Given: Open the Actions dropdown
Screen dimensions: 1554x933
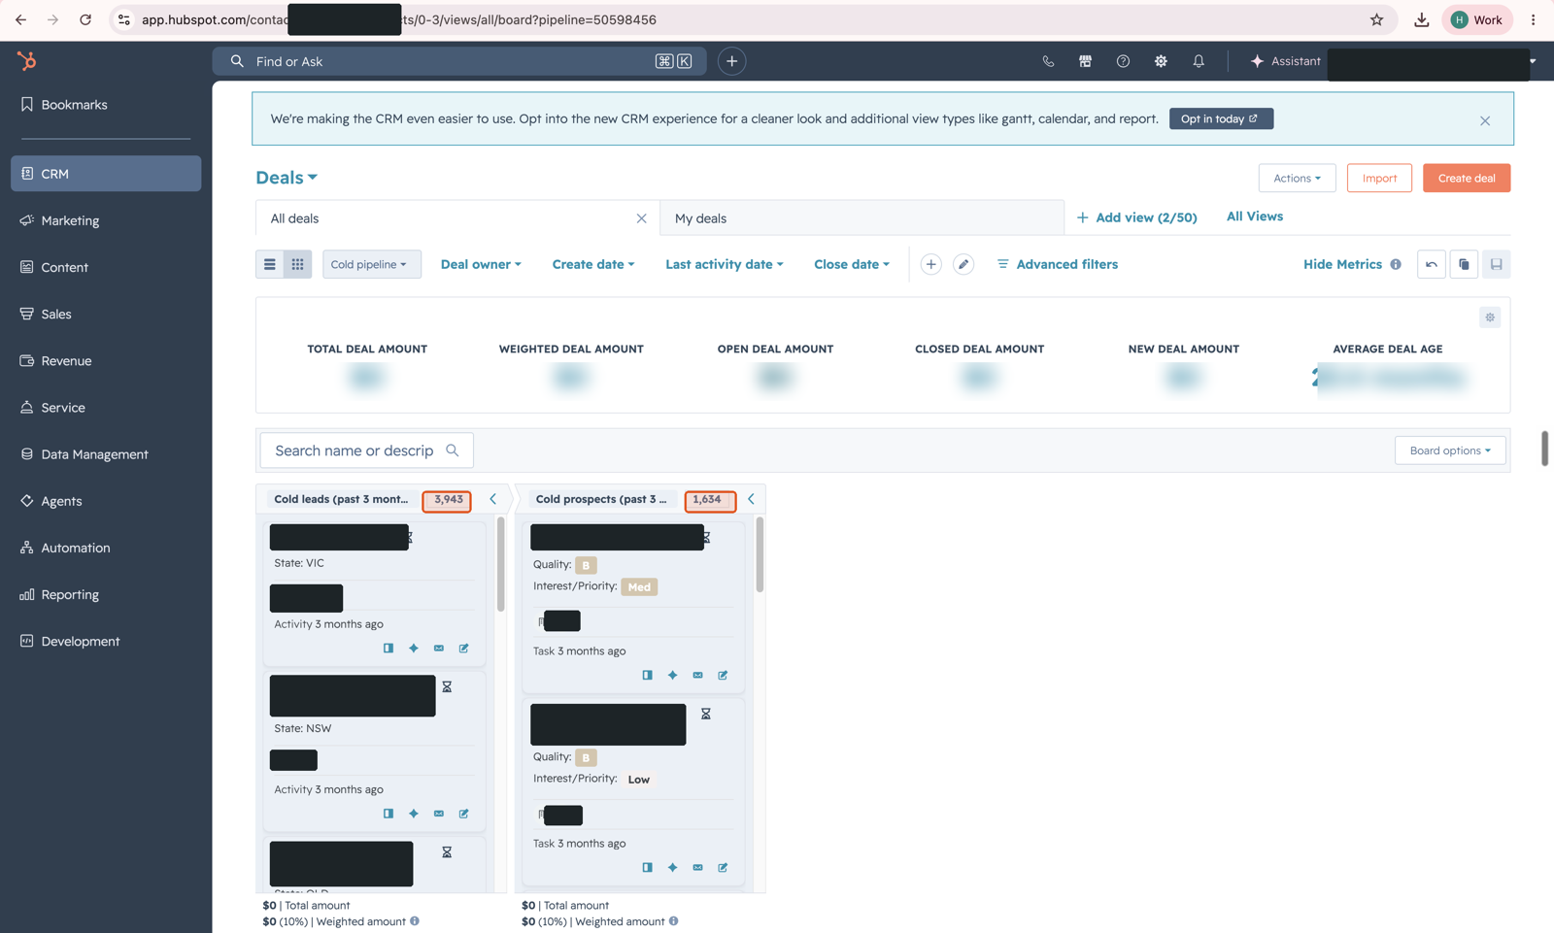Looking at the screenshot, I should [1297, 178].
